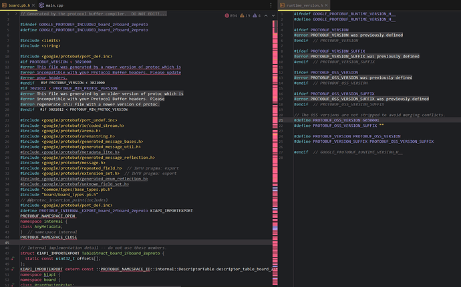Close the runtime_version.h tab
The image size is (461, 287).
click(x=326, y=5)
